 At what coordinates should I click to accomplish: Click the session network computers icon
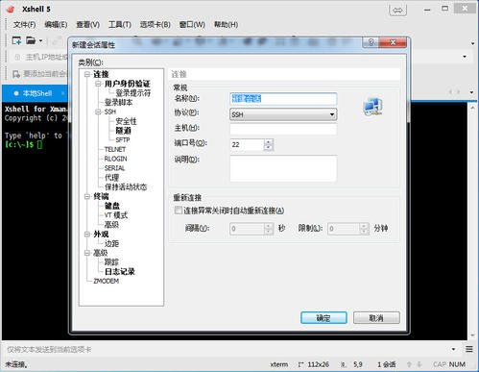(x=372, y=107)
